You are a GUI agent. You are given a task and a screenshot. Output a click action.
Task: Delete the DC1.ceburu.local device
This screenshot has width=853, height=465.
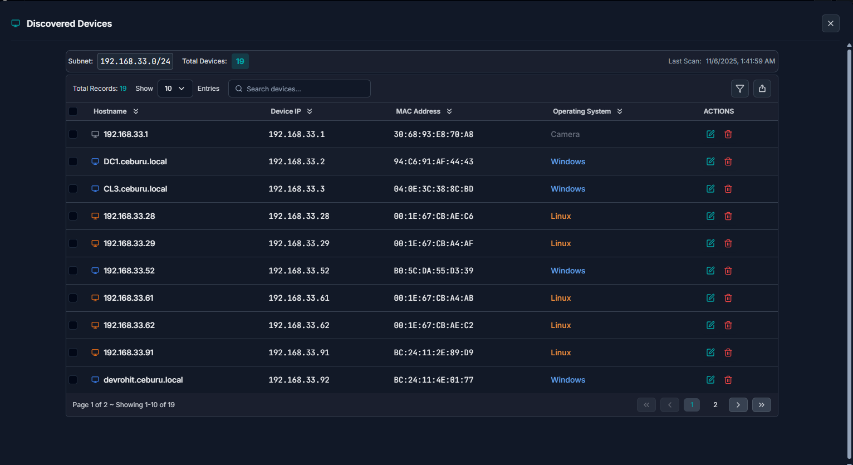728,161
